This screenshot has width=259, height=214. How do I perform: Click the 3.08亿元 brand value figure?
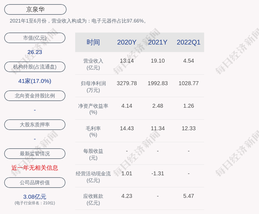pos(35,197)
